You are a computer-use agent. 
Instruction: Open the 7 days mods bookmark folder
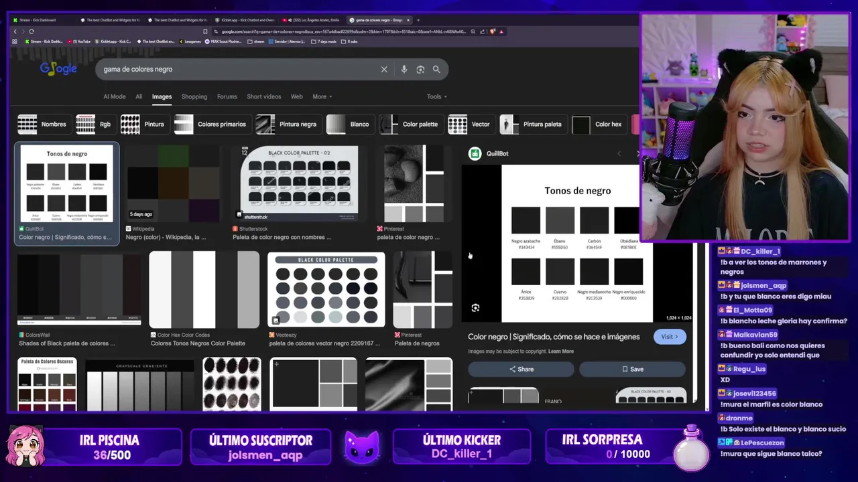[x=324, y=42]
